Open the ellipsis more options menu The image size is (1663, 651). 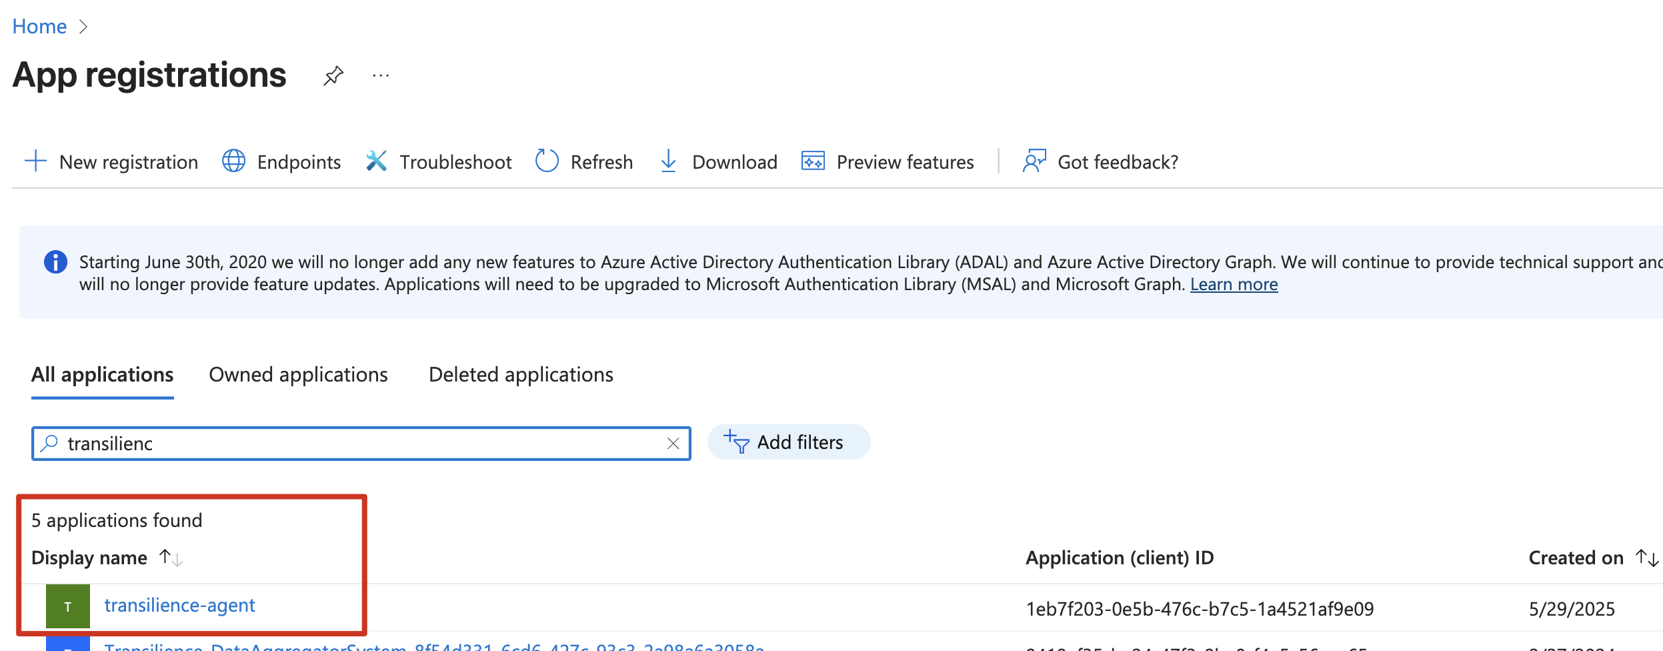pyautogui.click(x=381, y=76)
